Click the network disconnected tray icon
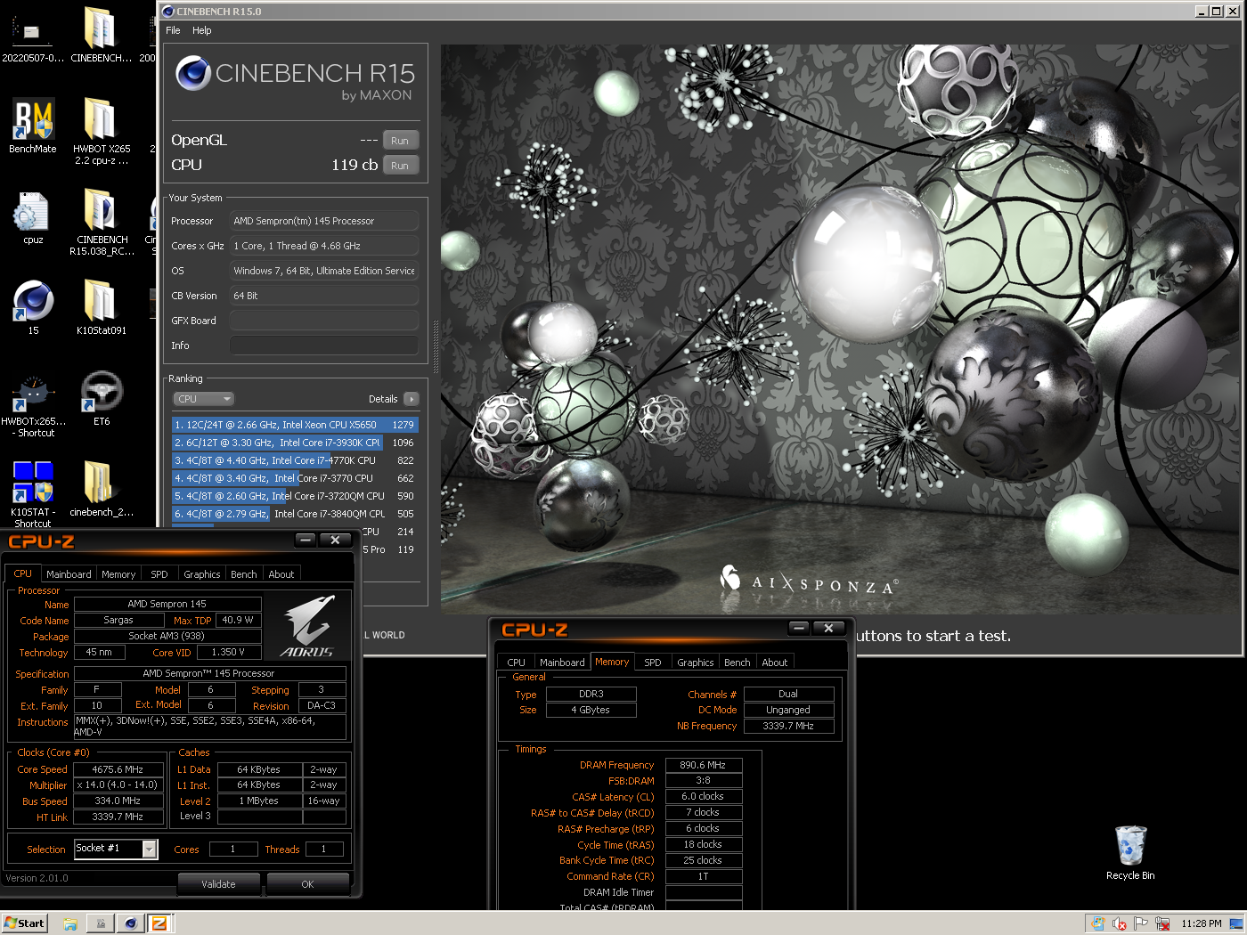The image size is (1247, 935). tap(1161, 923)
